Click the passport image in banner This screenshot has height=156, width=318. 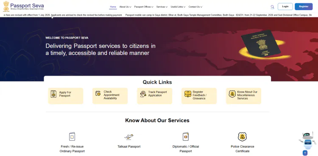click(x=262, y=44)
